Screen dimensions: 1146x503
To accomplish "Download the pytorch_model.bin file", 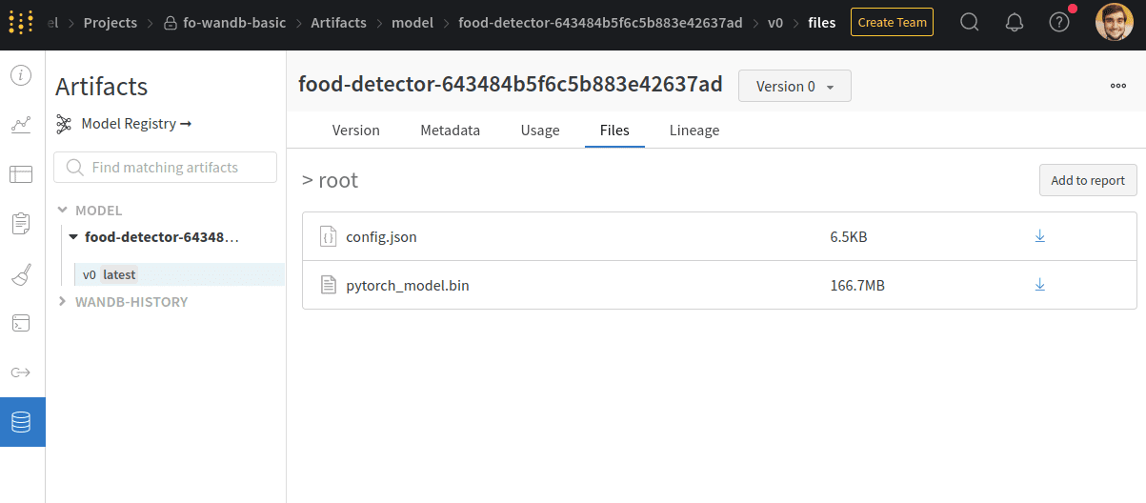I will [1039, 285].
